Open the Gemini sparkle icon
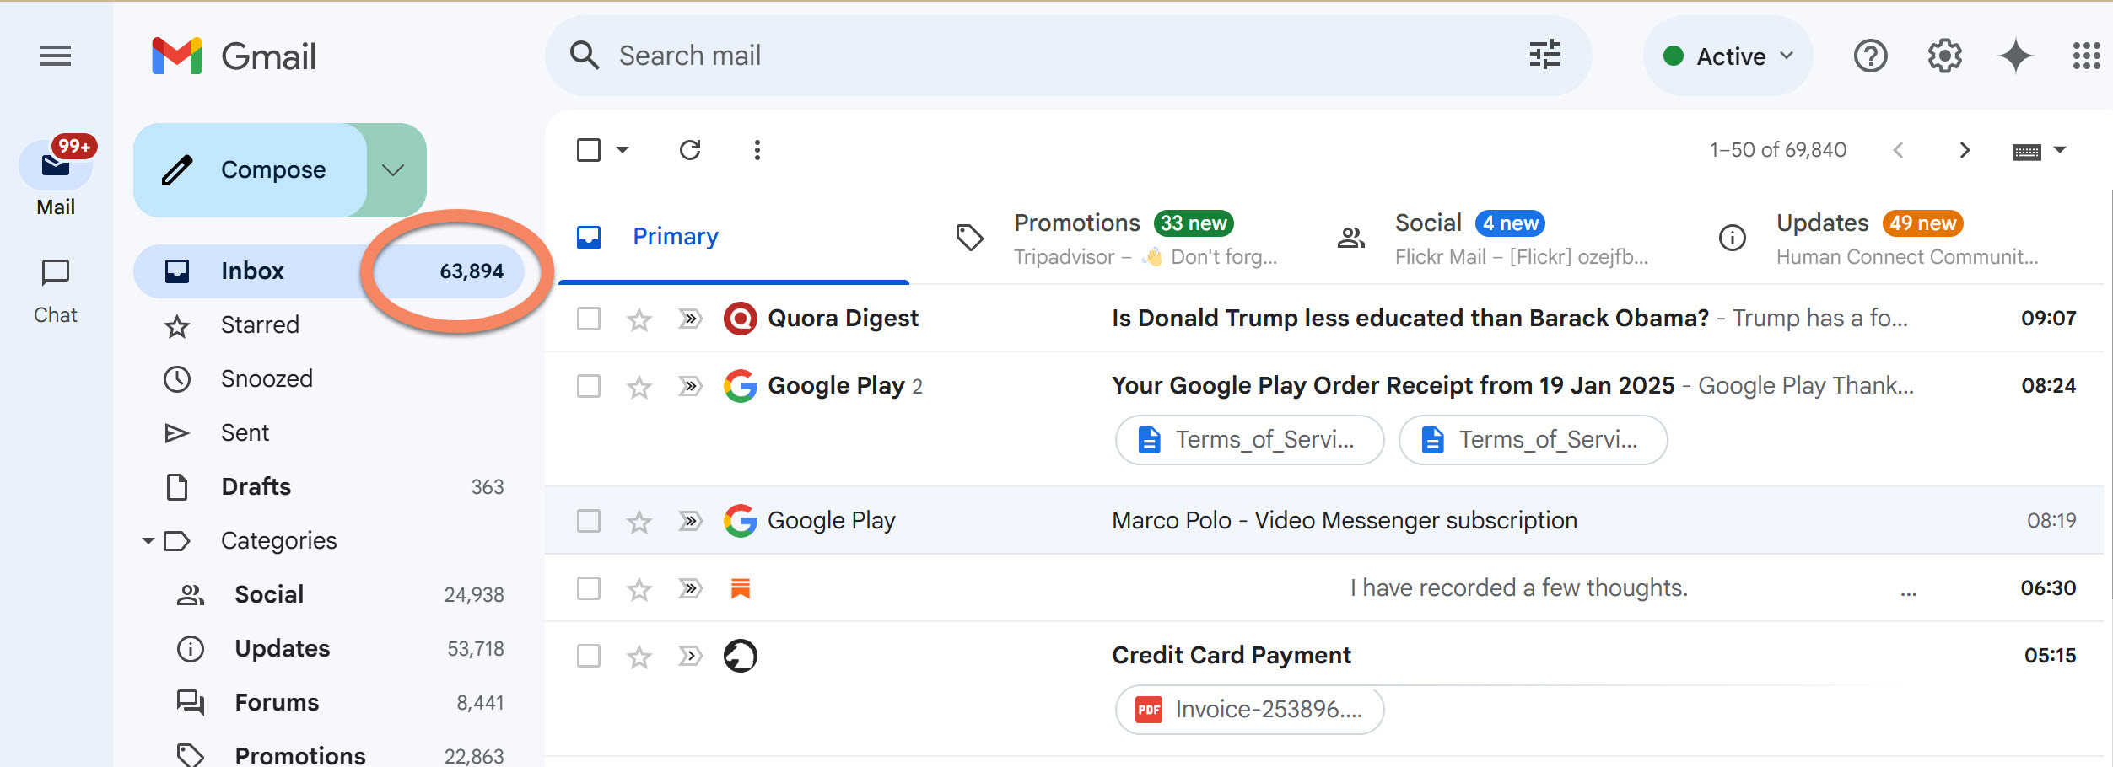The width and height of the screenshot is (2113, 767). pos(2015,56)
